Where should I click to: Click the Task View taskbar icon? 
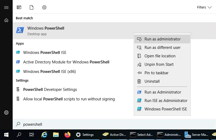32,134
